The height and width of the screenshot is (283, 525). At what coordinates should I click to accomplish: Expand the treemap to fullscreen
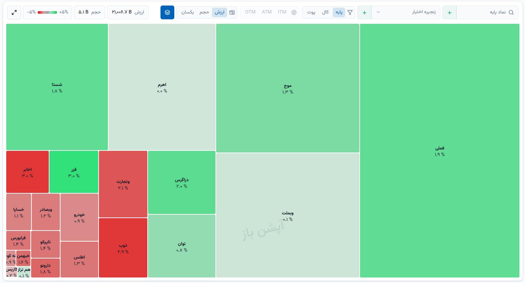pos(14,12)
